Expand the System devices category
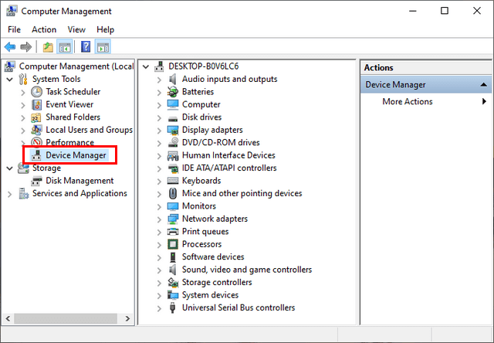Screen dimensions: 494x343 tap(159, 296)
